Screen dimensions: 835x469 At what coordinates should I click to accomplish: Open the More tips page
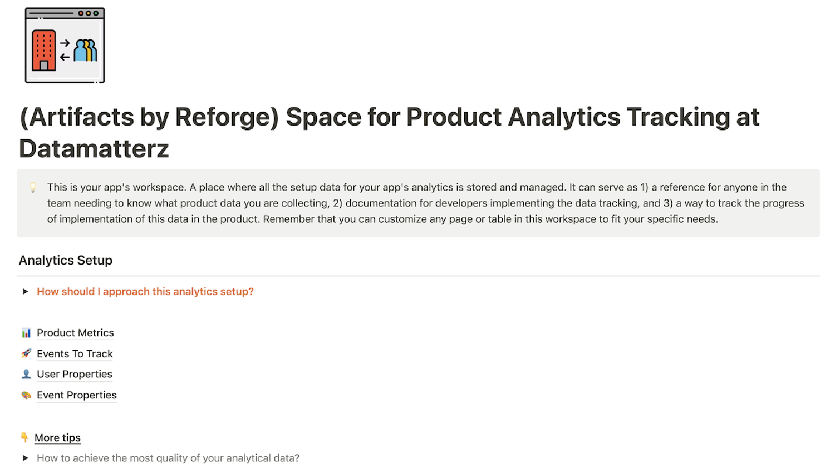tap(57, 437)
